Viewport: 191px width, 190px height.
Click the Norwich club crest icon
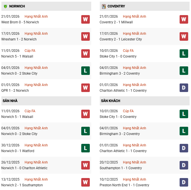point(5,6)
